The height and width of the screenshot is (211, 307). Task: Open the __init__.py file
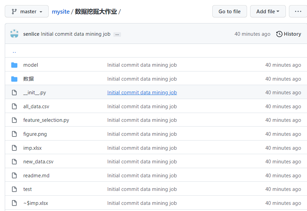35,93
